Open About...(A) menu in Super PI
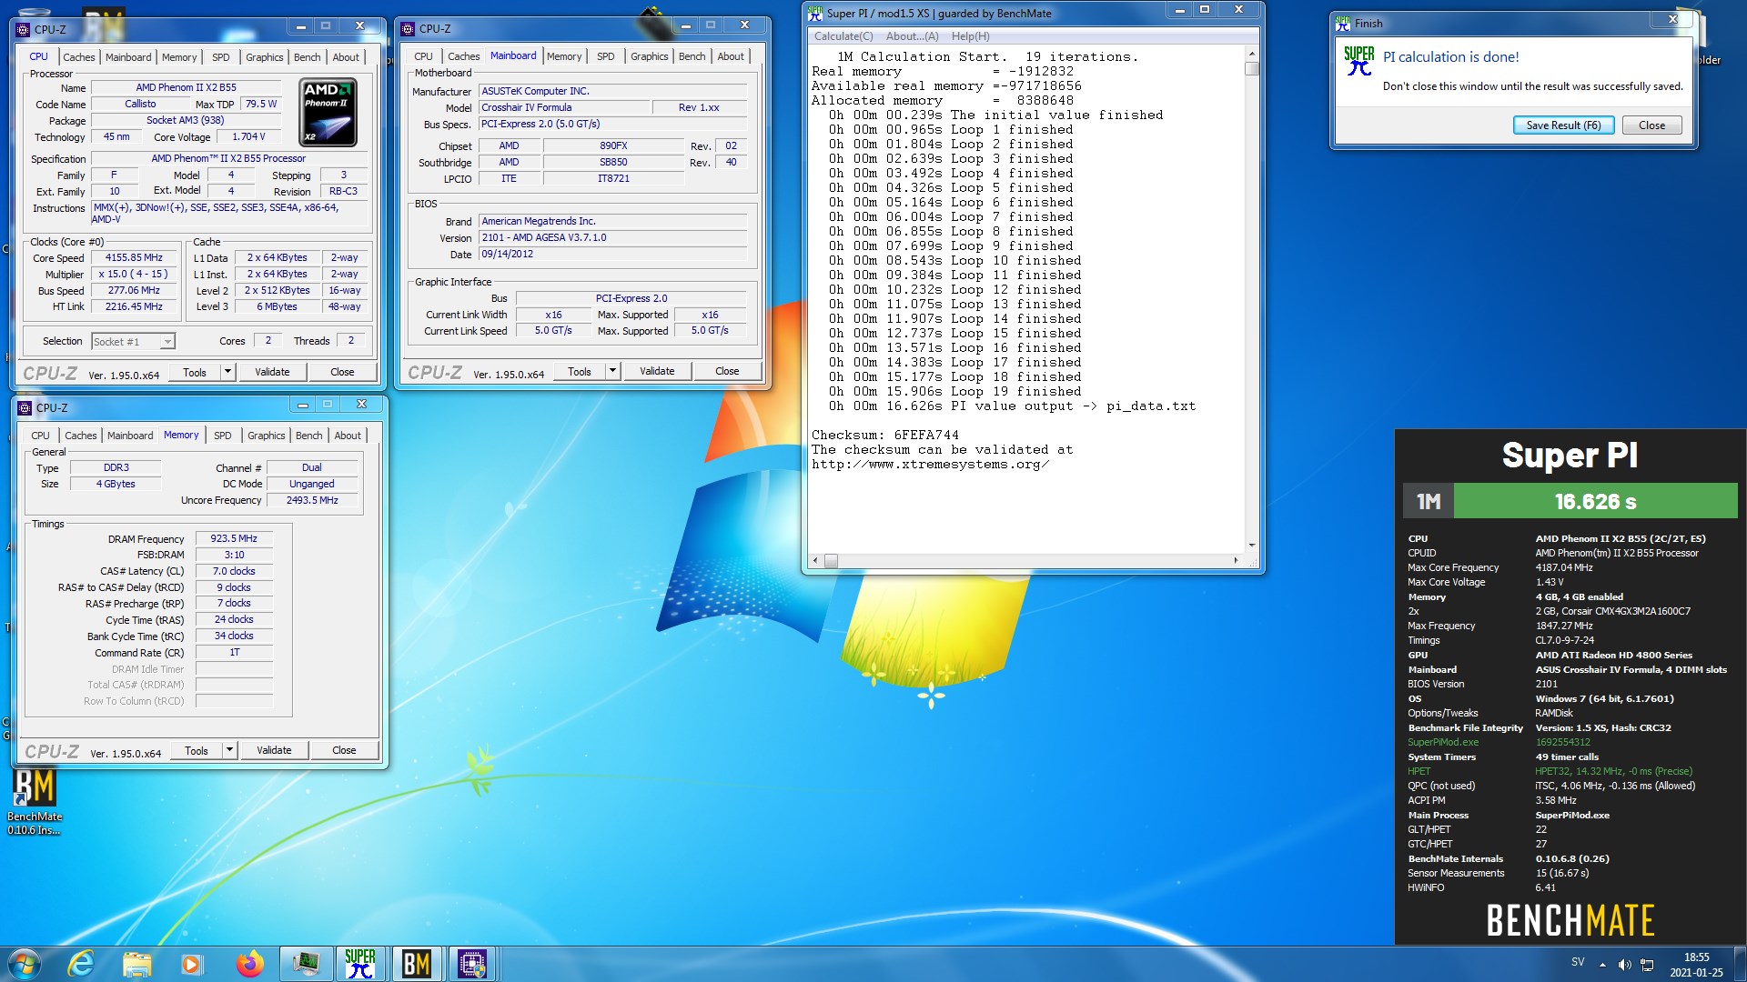The height and width of the screenshot is (982, 1747). 912,36
